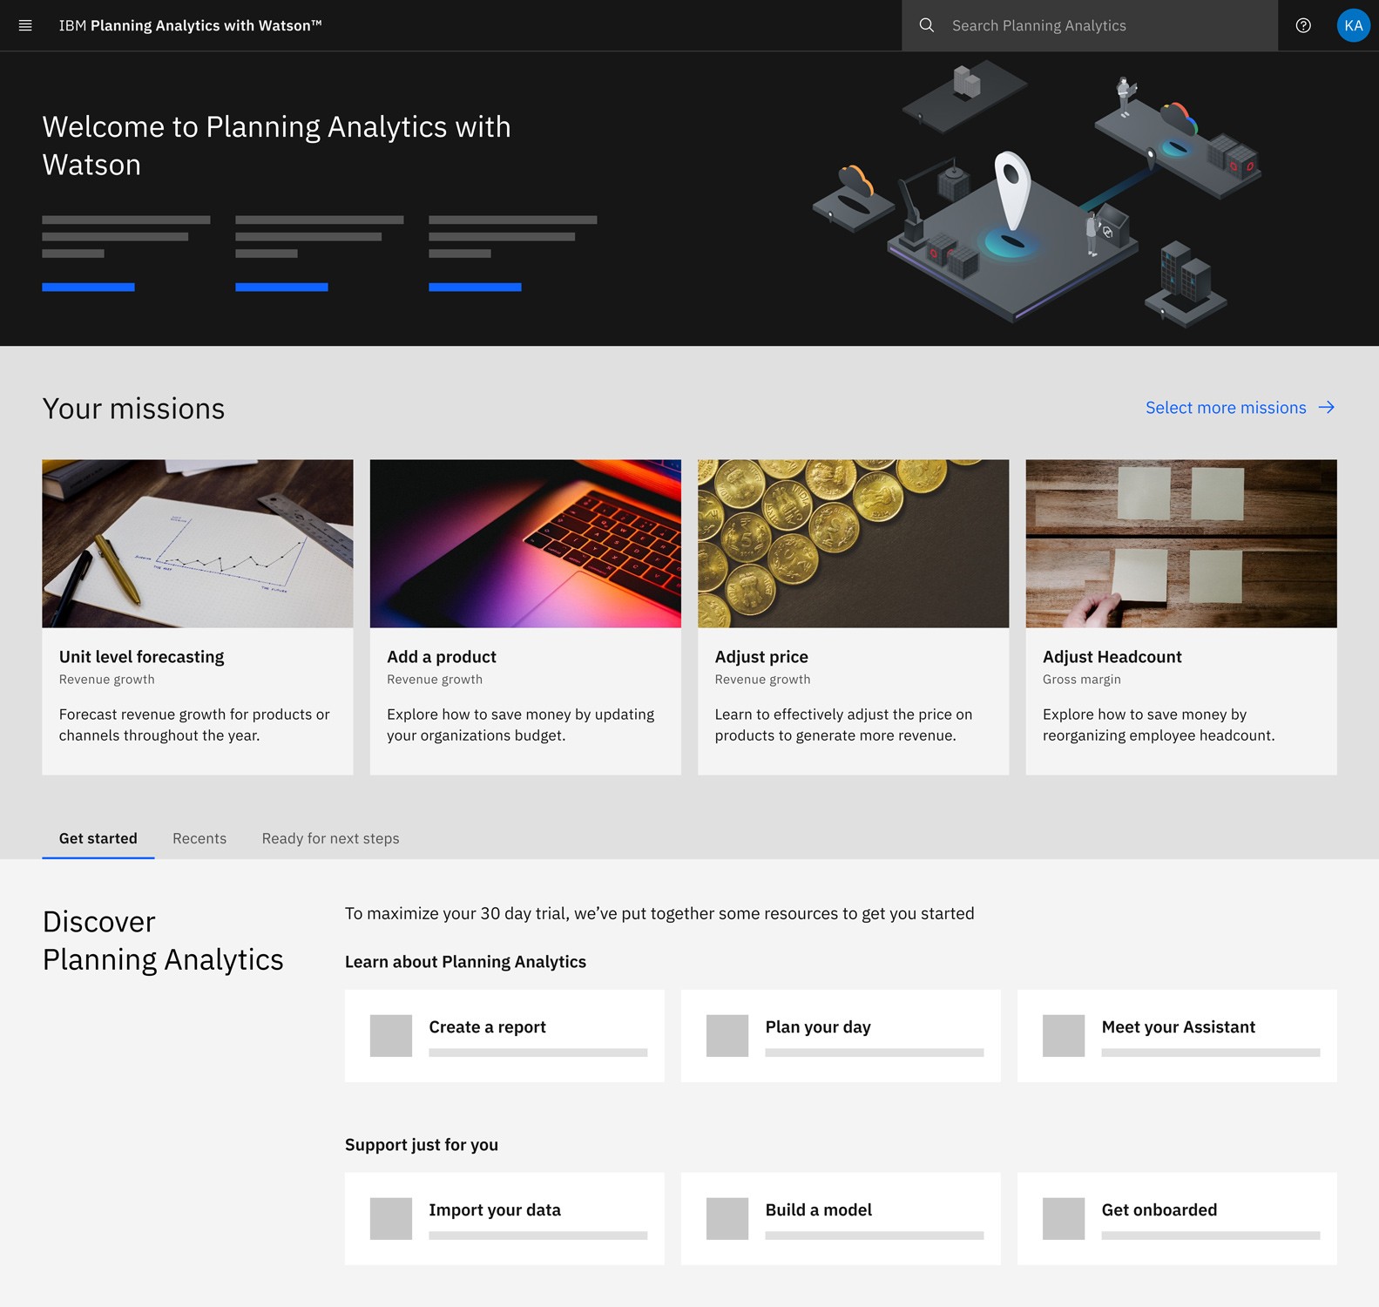
Task: Click the Plan your day placeholder icon
Action: tap(727, 1036)
